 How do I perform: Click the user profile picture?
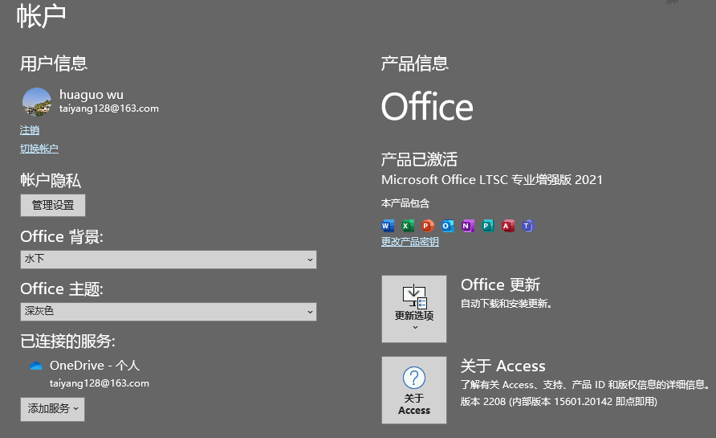pyautogui.click(x=37, y=102)
